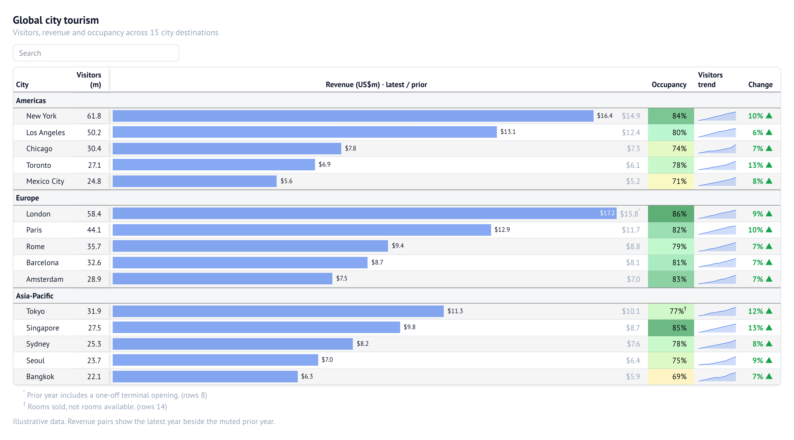
Task: Sort by the Change column header
Action: 760,85
